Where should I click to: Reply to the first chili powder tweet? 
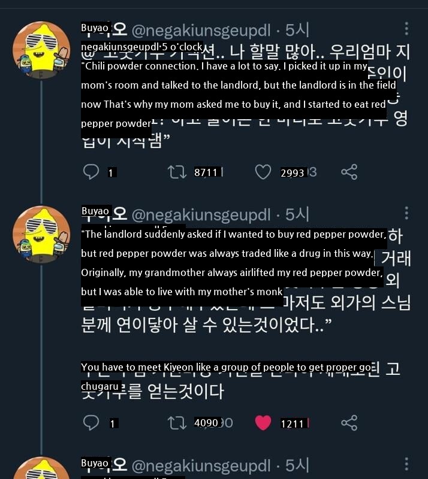click(x=91, y=172)
